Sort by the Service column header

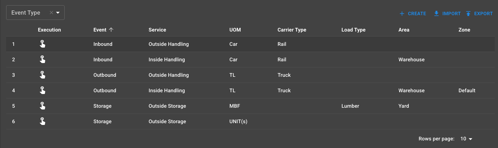157,30
